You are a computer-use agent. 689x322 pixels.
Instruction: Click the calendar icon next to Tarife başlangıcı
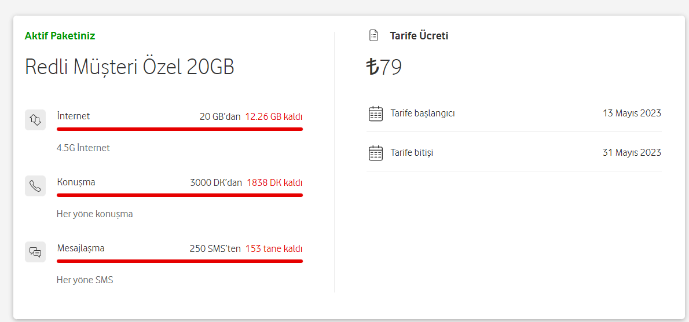tap(376, 114)
